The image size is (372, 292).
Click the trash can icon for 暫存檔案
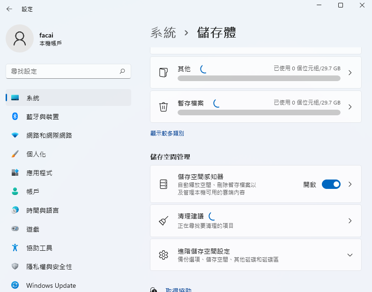(x=164, y=107)
